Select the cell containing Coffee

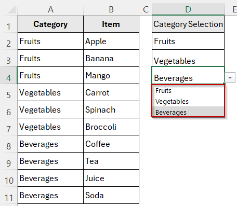click(111, 144)
